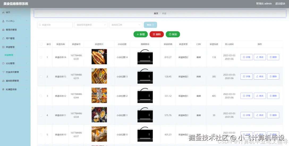
Task: Open the green 报表 report button
Action: (x=173, y=34)
